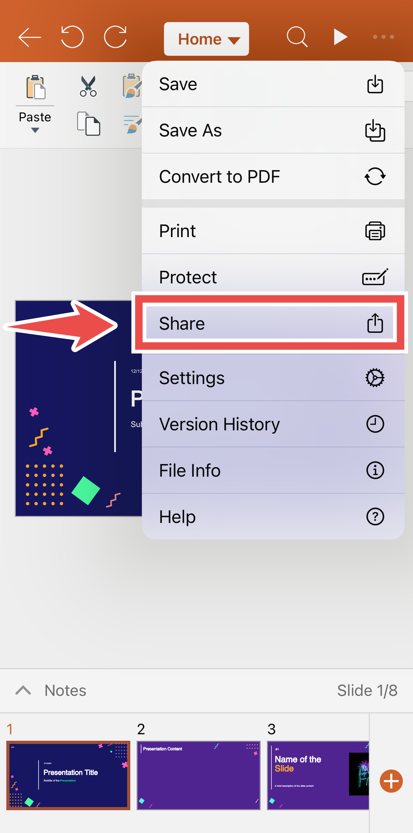Expand the Notes panel chevron

(23, 690)
